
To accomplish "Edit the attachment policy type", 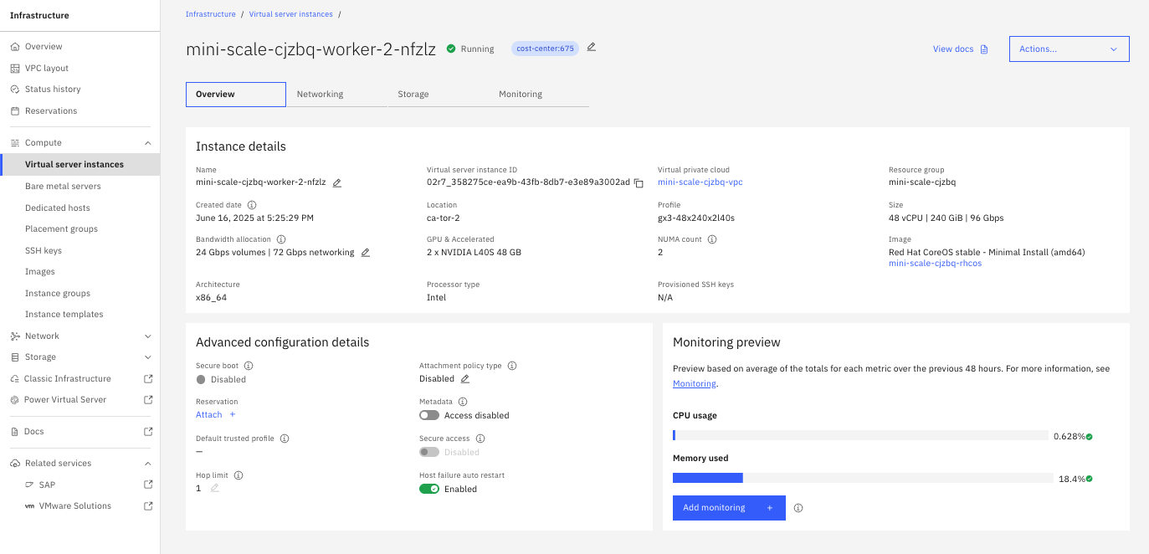I will [465, 379].
